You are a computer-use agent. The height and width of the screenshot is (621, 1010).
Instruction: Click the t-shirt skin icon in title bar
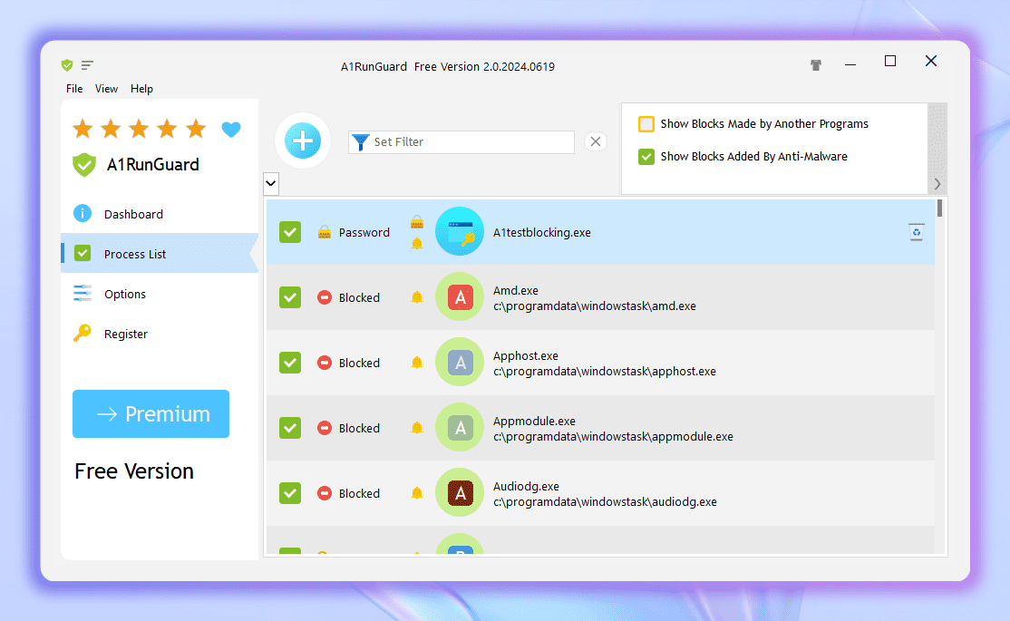point(815,65)
